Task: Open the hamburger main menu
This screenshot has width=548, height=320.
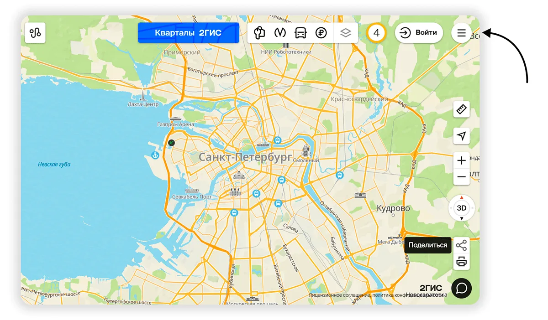Action: 462,33
